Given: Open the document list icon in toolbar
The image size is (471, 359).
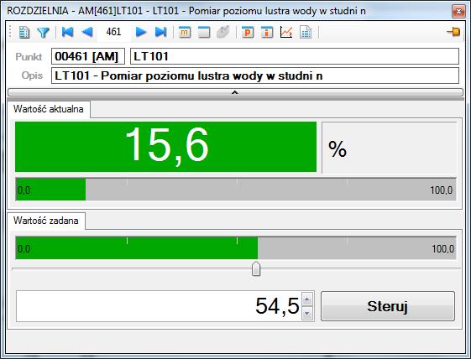Looking at the screenshot, I should 24,32.
